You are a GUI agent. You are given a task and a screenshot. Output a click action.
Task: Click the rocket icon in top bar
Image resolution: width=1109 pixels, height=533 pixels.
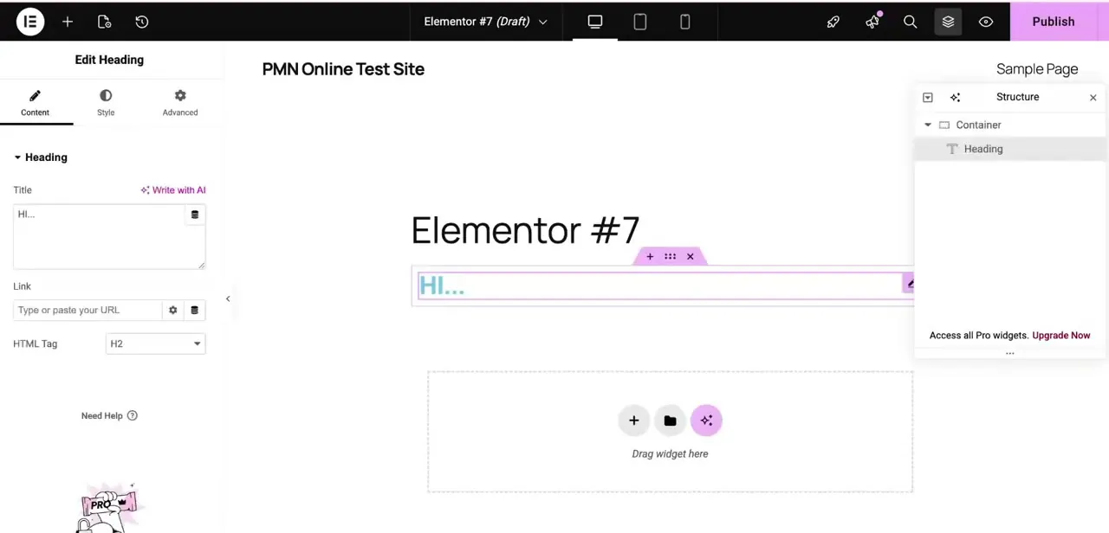[x=833, y=22]
